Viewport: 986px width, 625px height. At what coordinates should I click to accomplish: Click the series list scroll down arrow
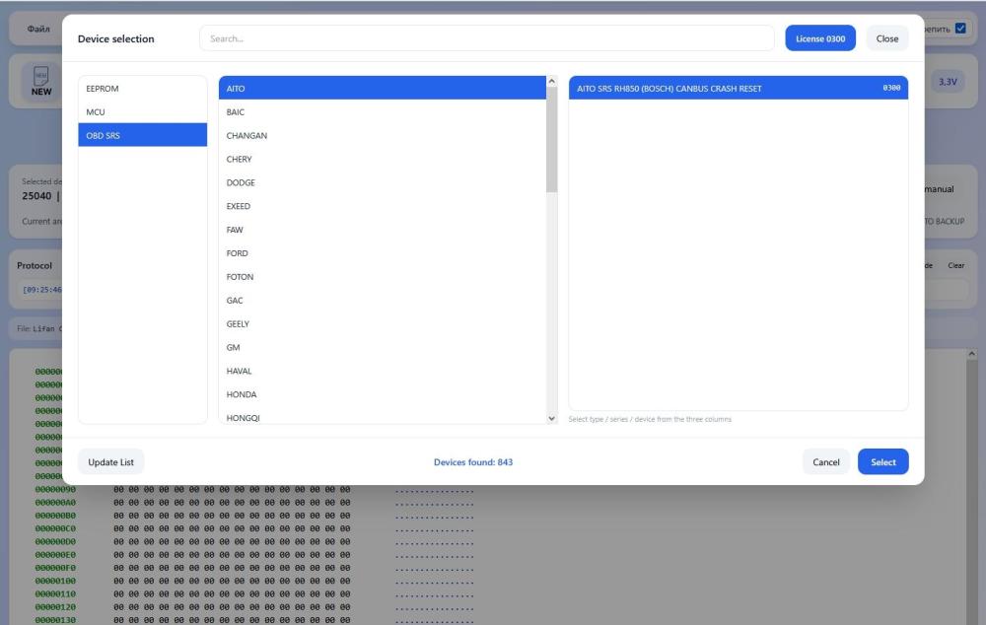pyautogui.click(x=551, y=419)
